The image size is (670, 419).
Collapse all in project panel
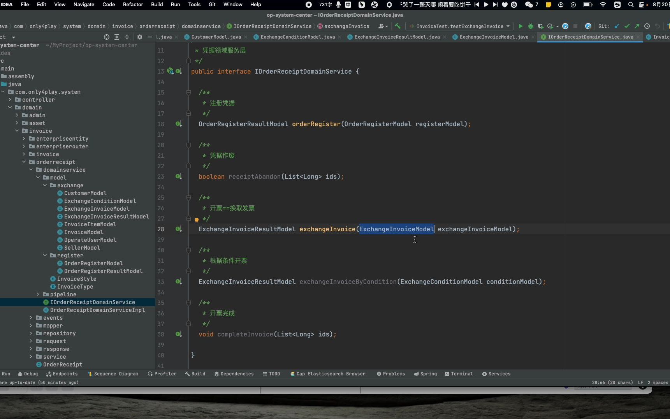point(127,37)
